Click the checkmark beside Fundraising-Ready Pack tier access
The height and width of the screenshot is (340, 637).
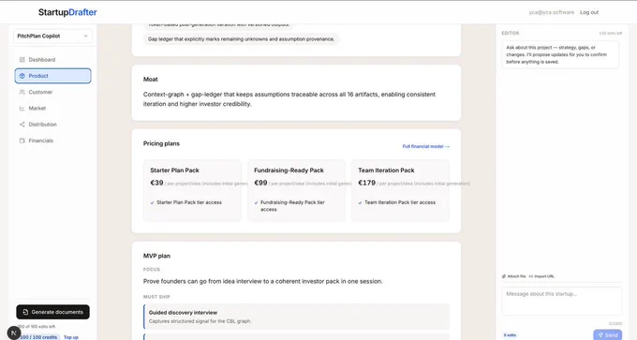click(257, 202)
